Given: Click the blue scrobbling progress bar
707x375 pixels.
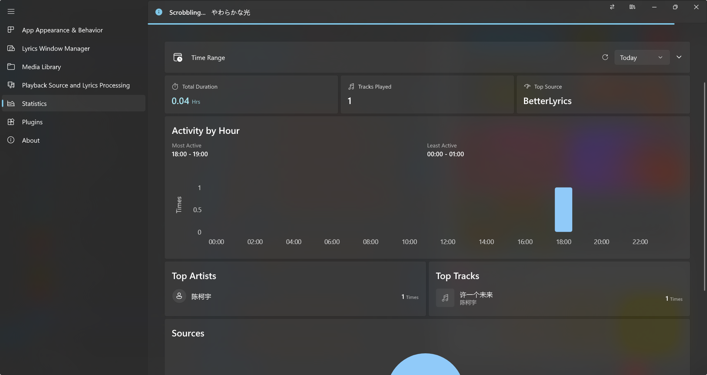Looking at the screenshot, I should (x=411, y=24).
